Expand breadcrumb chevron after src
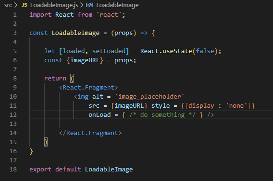This screenshot has width=273, height=181. point(16,5)
